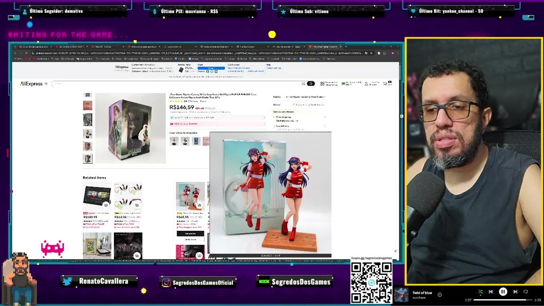Screen dimensions: 544x306
Task: Click 'Último Sub: vitineu' label
Action: point(309,11)
